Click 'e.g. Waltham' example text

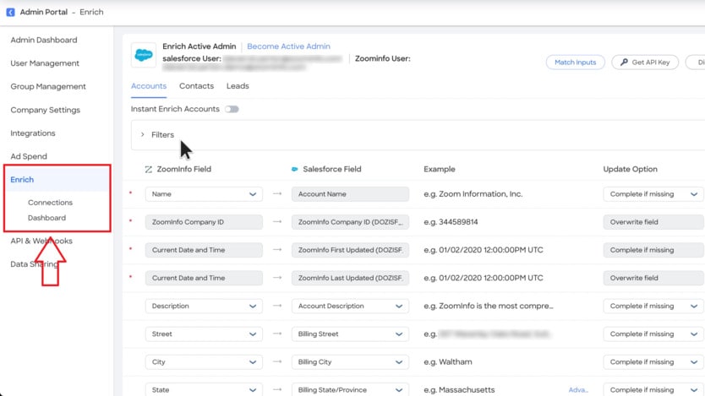click(x=448, y=362)
